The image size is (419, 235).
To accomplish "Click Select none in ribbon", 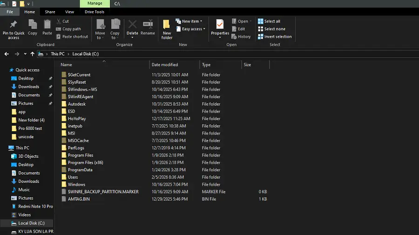I will pos(274,29).
